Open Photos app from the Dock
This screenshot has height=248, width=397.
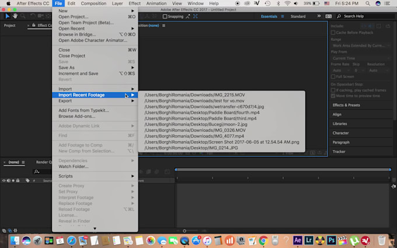tap(151, 240)
